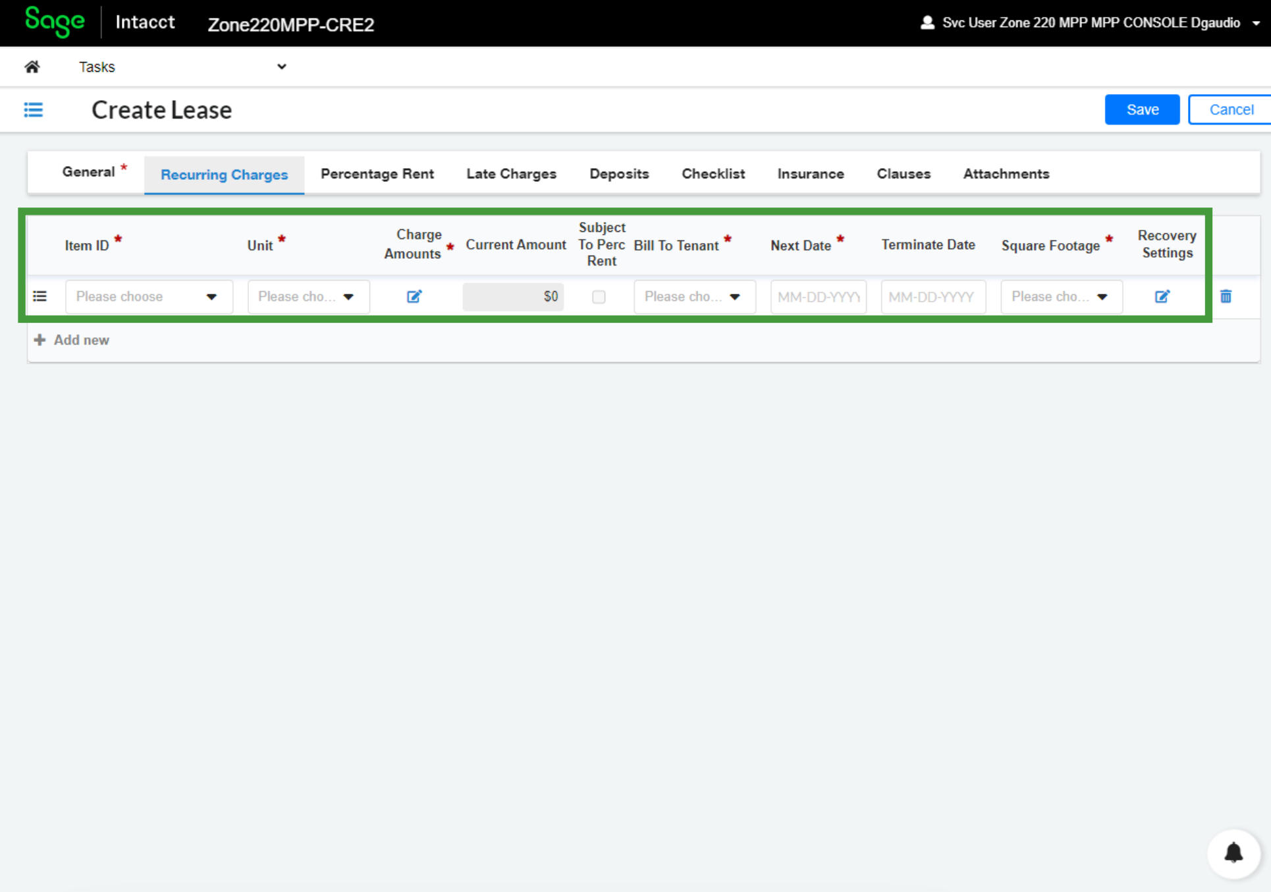Click the user profile icon

[927, 22]
